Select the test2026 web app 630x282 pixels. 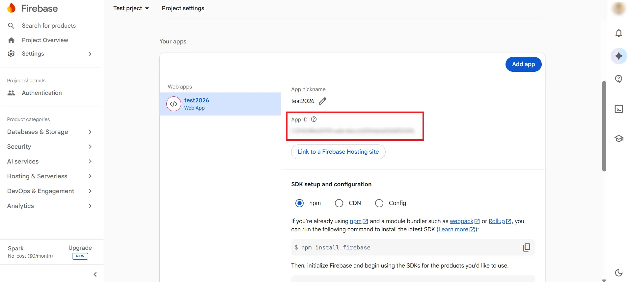(220, 104)
